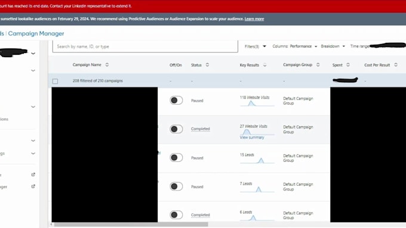Click the horizontal scrollbar thumb

coord(131,224)
